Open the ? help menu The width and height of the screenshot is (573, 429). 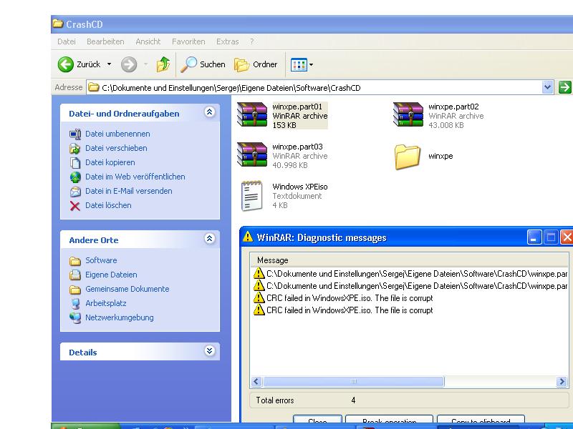tap(252, 41)
